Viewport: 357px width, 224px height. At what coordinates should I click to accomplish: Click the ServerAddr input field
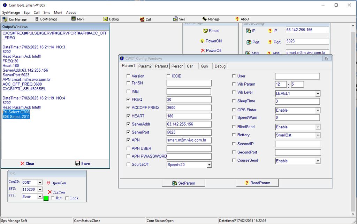pyautogui.click(x=189, y=124)
